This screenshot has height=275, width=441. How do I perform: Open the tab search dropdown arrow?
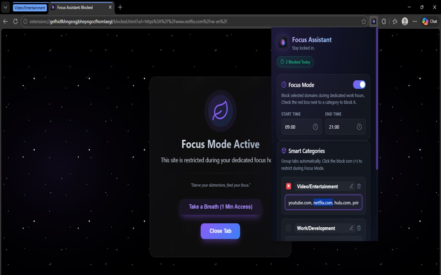tap(6, 7)
